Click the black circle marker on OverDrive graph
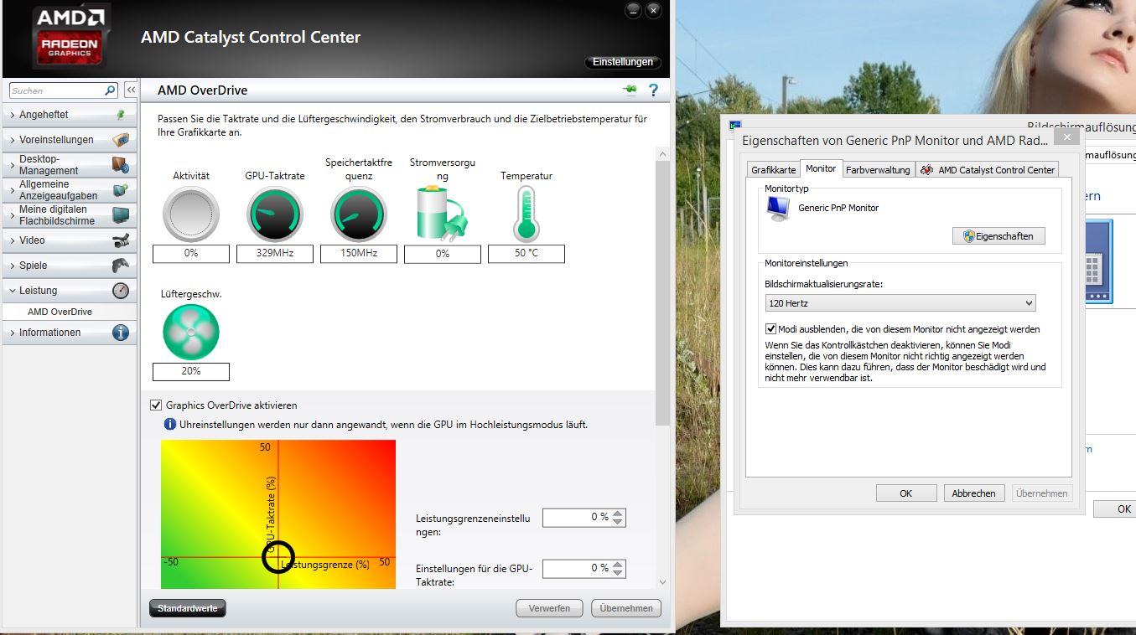The height and width of the screenshot is (635, 1136). [278, 557]
